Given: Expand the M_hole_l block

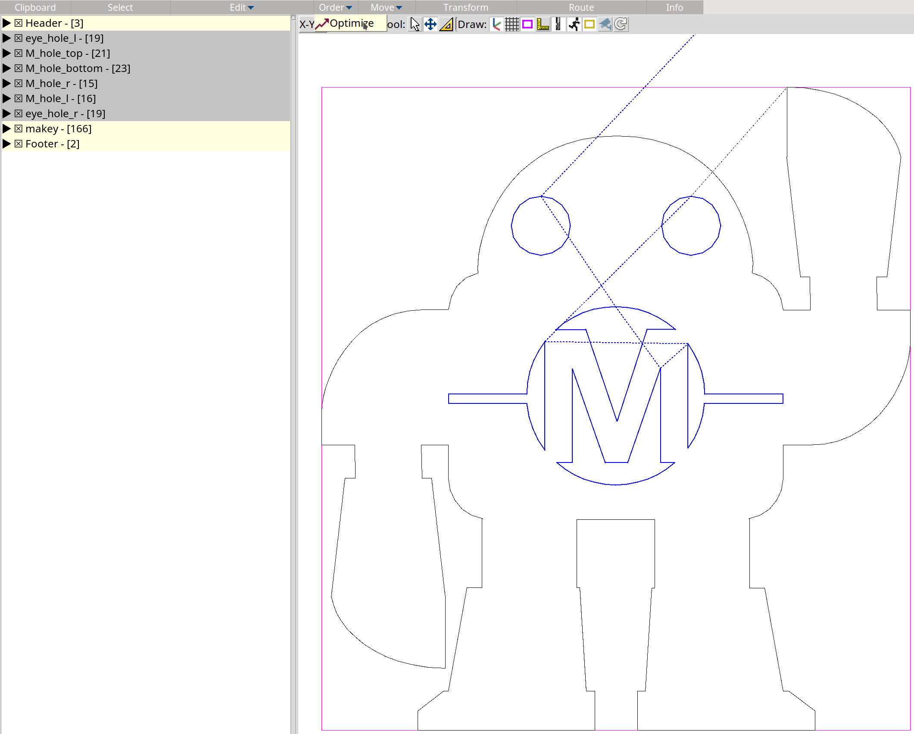Looking at the screenshot, I should coord(6,99).
